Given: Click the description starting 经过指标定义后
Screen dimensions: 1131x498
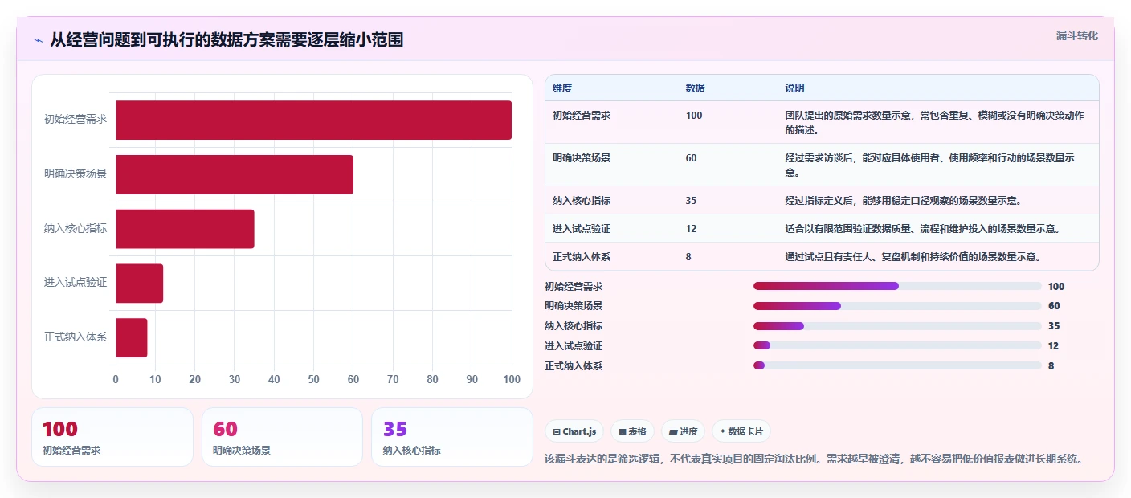Looking at the screenshot, I should pyautogui.click(x=904, y=201).
